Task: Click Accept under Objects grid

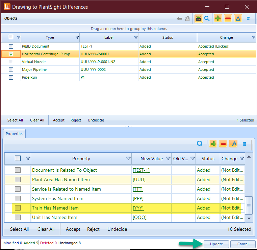Action: click(x=59, y=120)
